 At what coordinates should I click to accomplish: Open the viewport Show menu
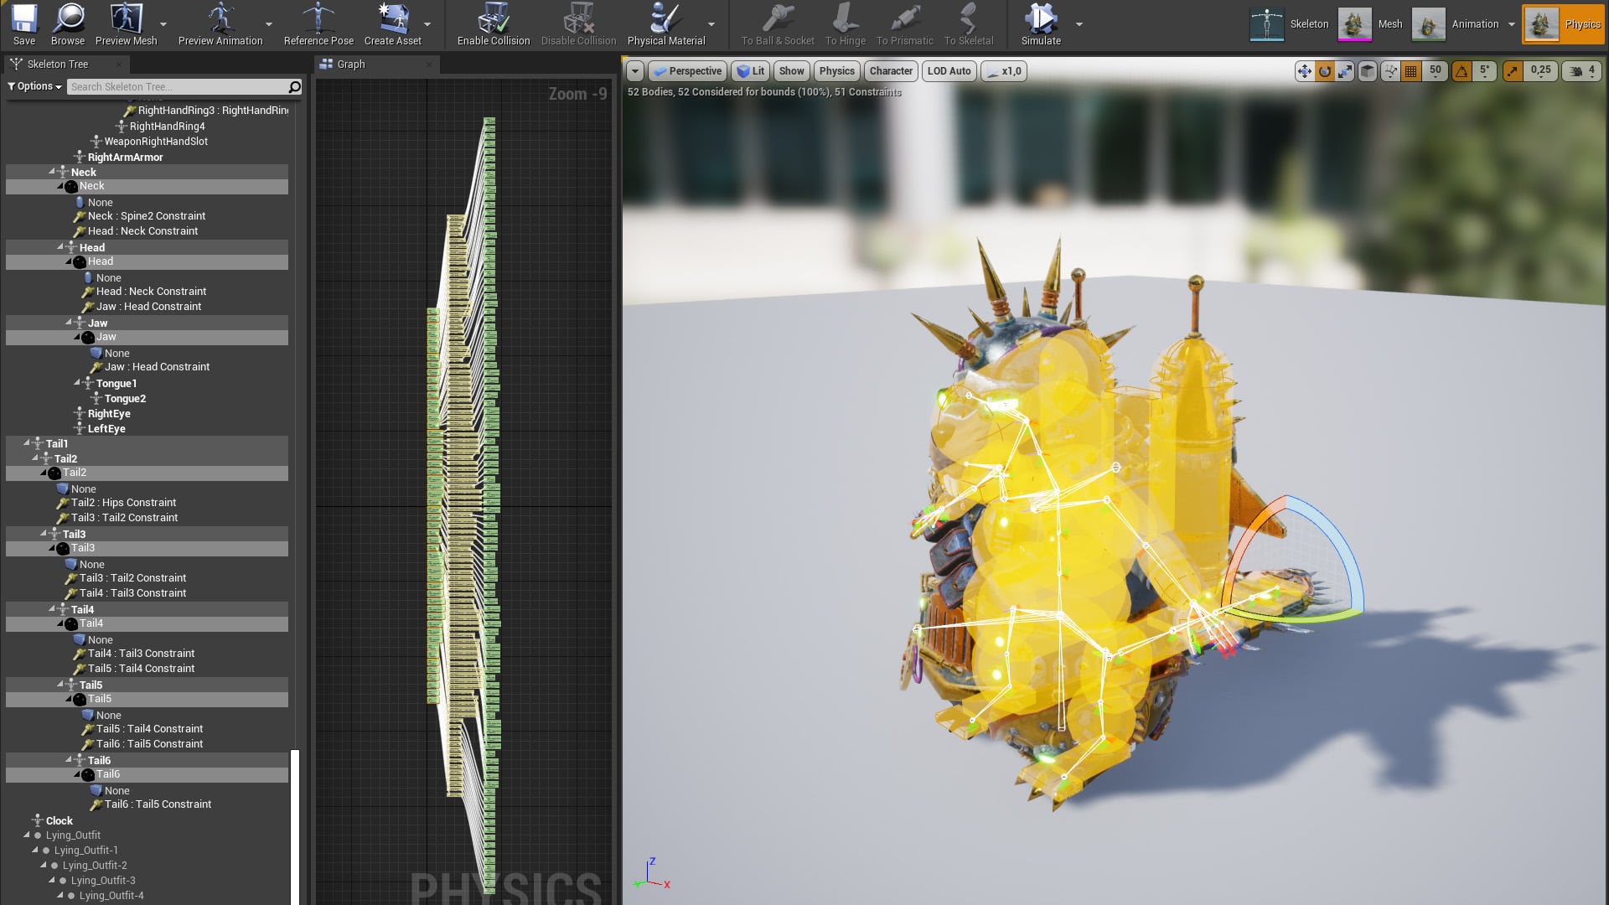pyautogui.click(x=791, y=71)
